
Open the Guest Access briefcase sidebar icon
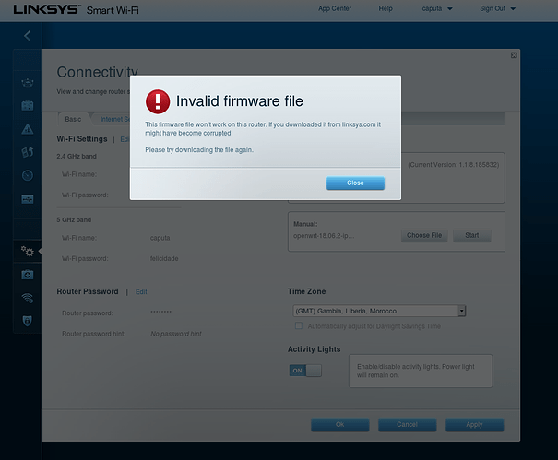28,106
